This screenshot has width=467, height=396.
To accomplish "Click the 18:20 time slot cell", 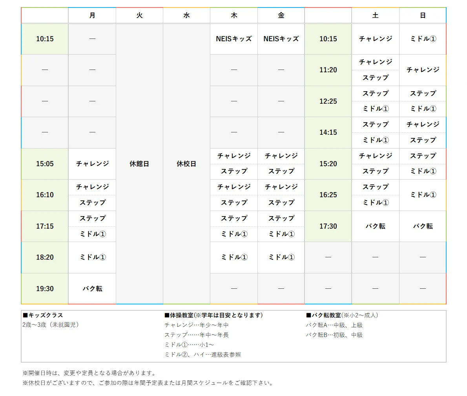I will pos(45,257).
